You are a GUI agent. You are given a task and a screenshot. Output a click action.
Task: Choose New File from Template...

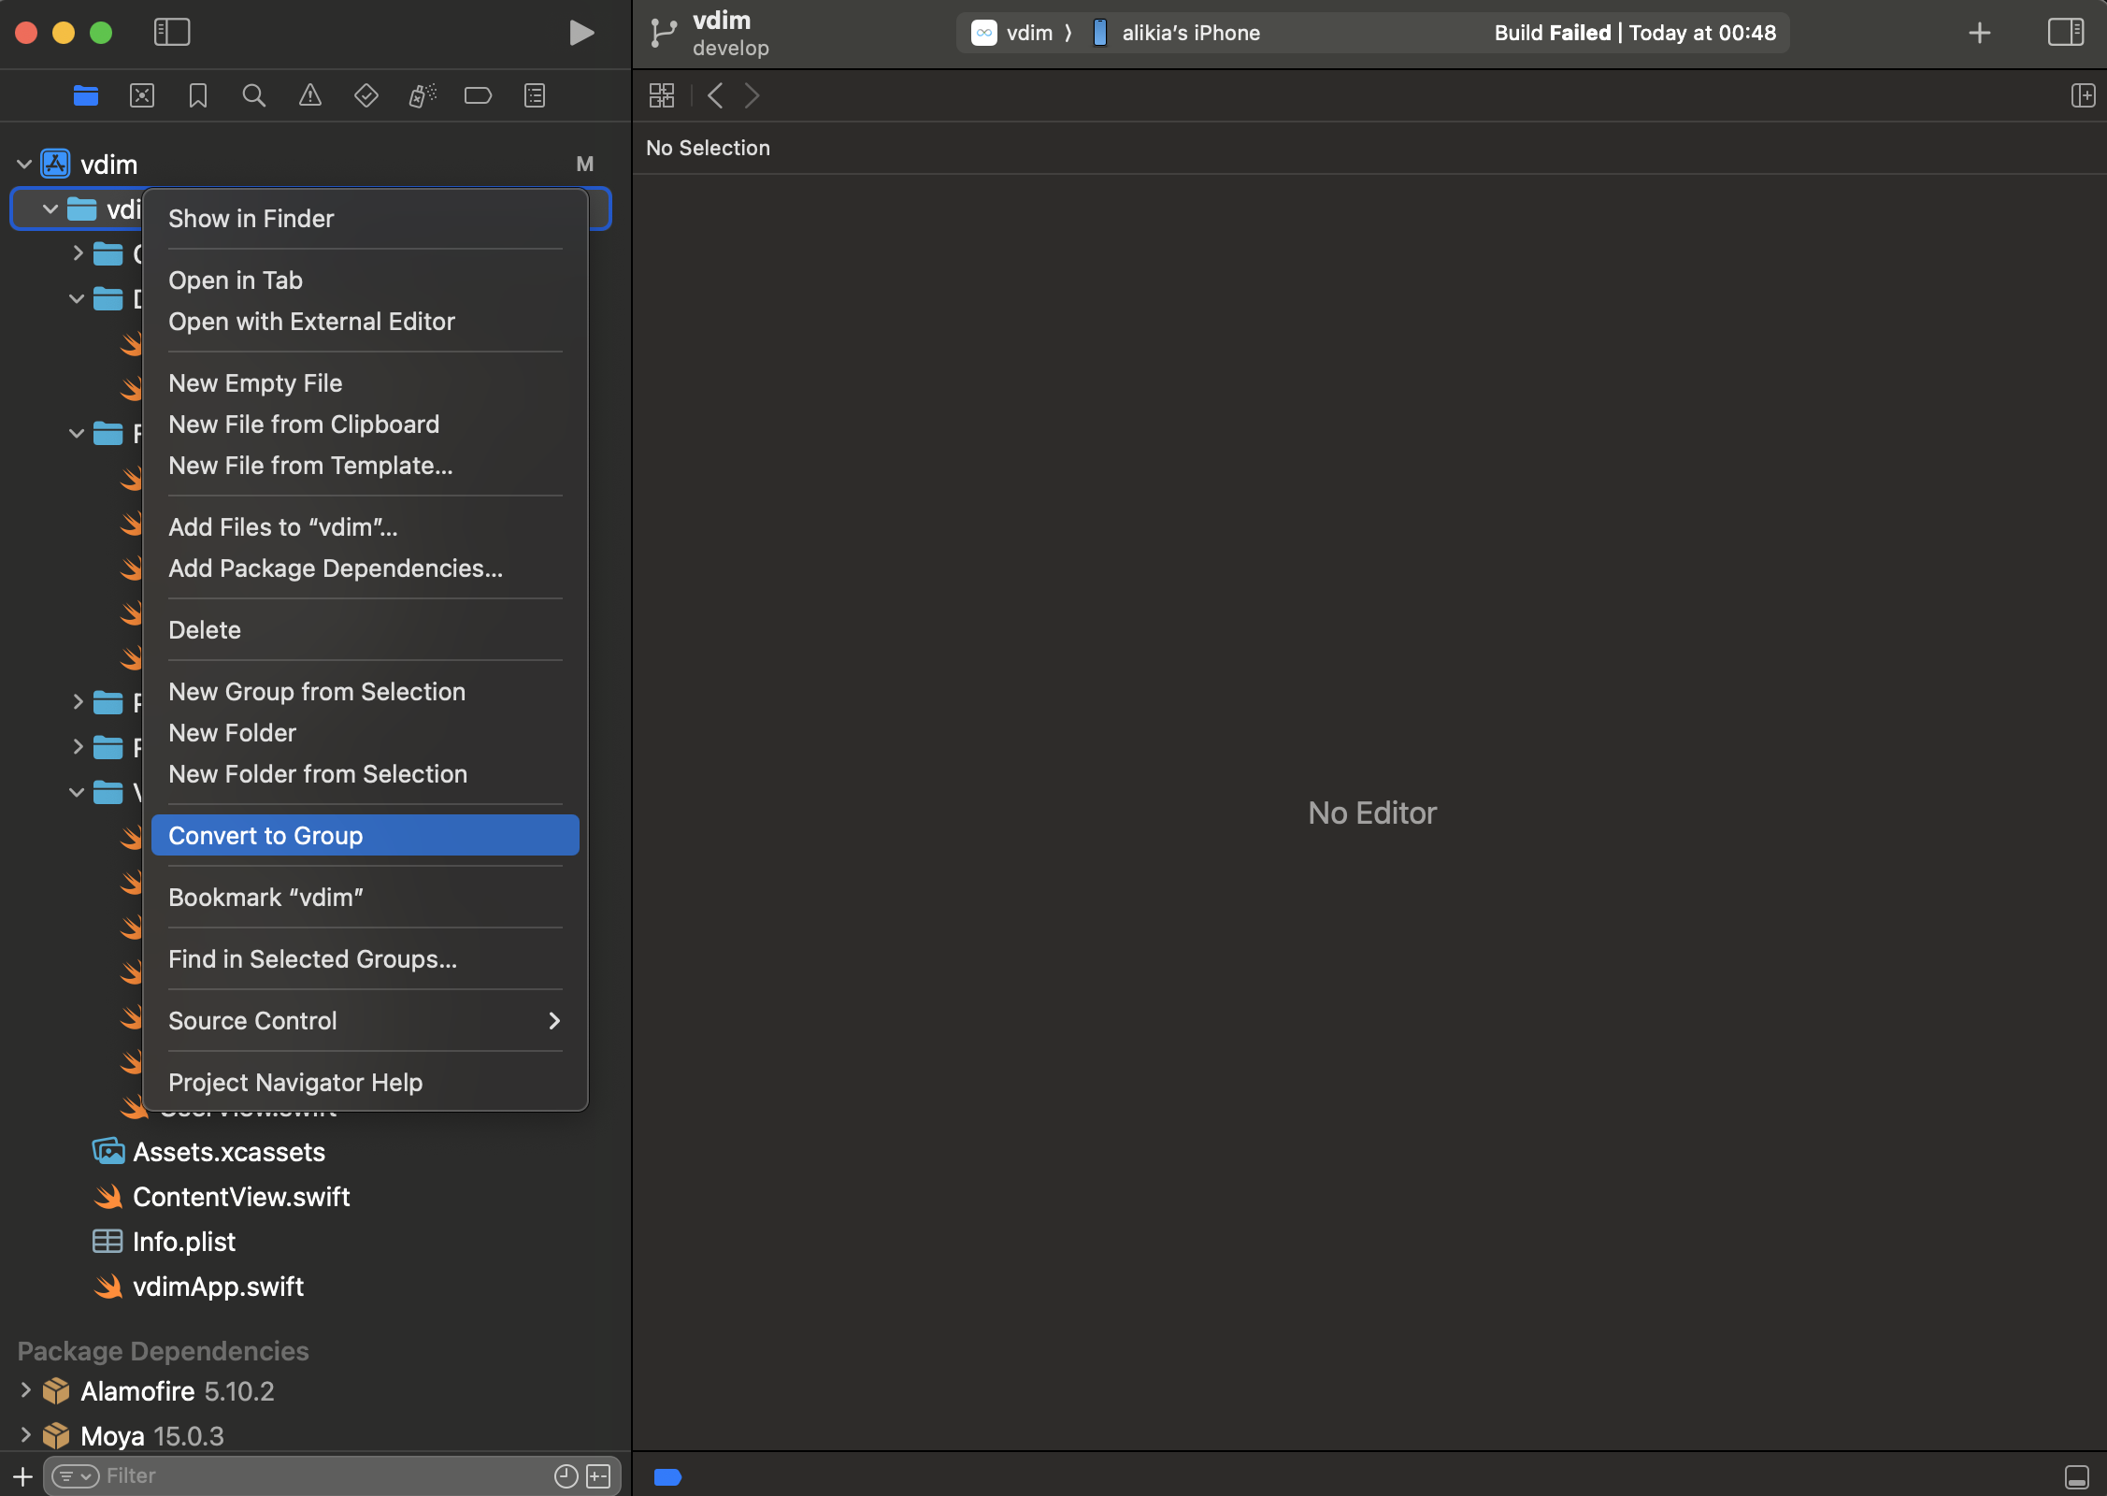(x=365, y=466)
